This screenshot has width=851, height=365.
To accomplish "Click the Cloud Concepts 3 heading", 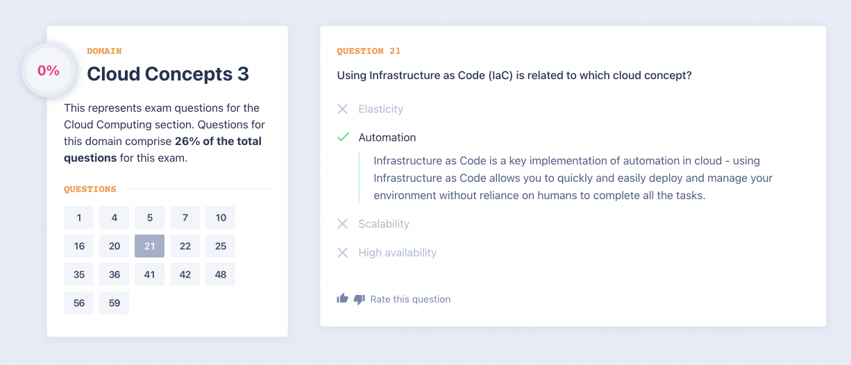I will coord(168,74).
